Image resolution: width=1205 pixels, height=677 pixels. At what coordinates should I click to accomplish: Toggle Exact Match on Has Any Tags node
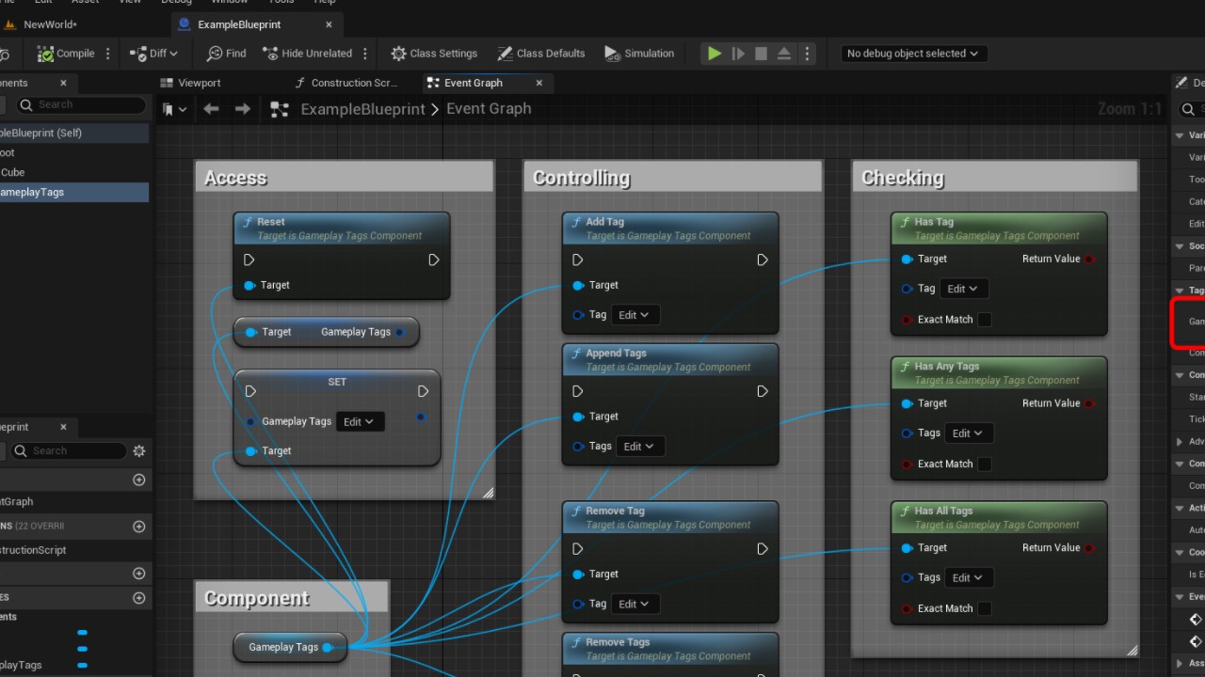pyautogui.click(x=985, y=464)
